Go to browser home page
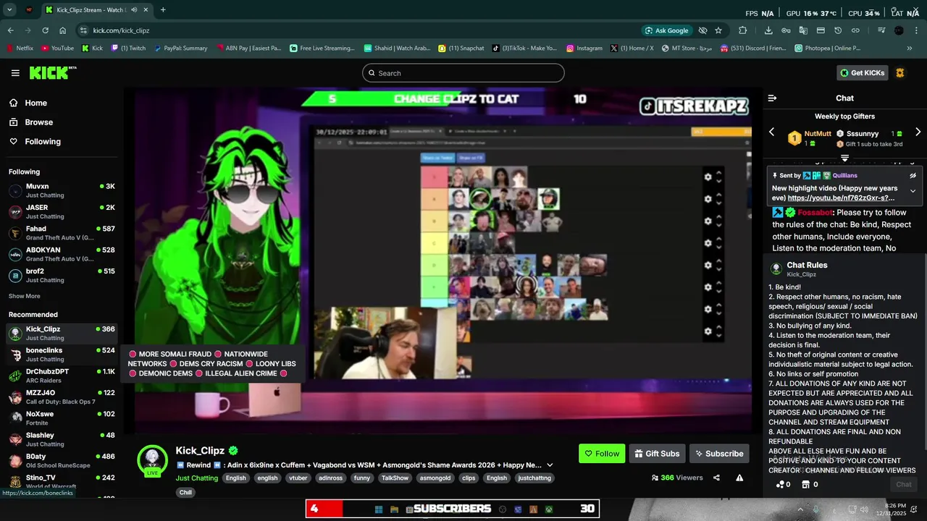This screenshot has height=521, width=927. pyautogui.click(x=62, y=30)
